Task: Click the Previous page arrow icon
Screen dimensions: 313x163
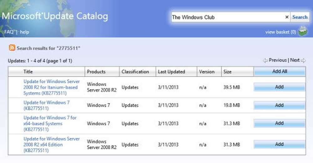Action: coord(265,60)
